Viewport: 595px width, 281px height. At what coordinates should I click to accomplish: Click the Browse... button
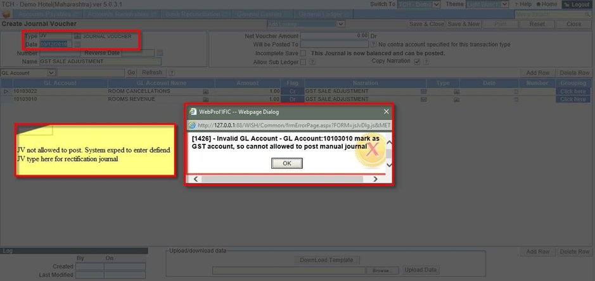click(x=383, y=270)
